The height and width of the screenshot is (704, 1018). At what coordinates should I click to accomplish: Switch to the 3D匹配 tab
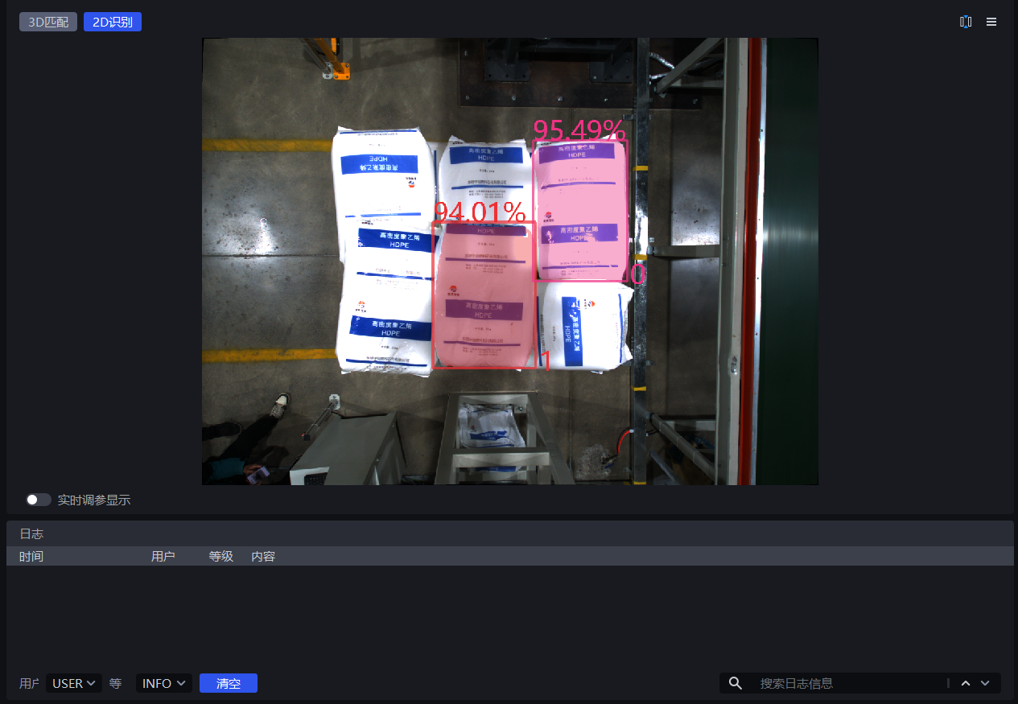tap(48, 23)
